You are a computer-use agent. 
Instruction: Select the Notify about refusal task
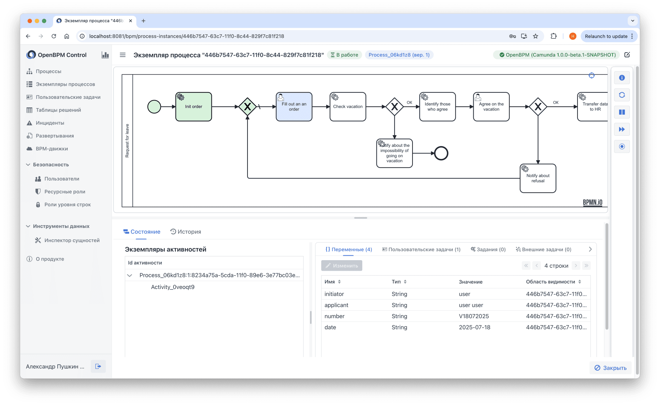(x=538, y=178)
